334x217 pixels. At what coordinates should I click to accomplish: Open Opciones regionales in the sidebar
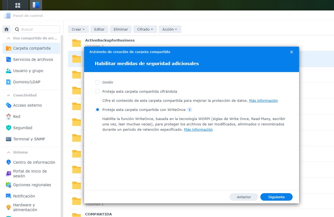pyautogui.click(x=31, y=185)
